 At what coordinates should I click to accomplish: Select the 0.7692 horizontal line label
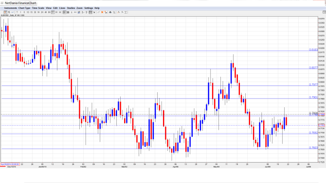pyautogui.click(x=313, y=133)
